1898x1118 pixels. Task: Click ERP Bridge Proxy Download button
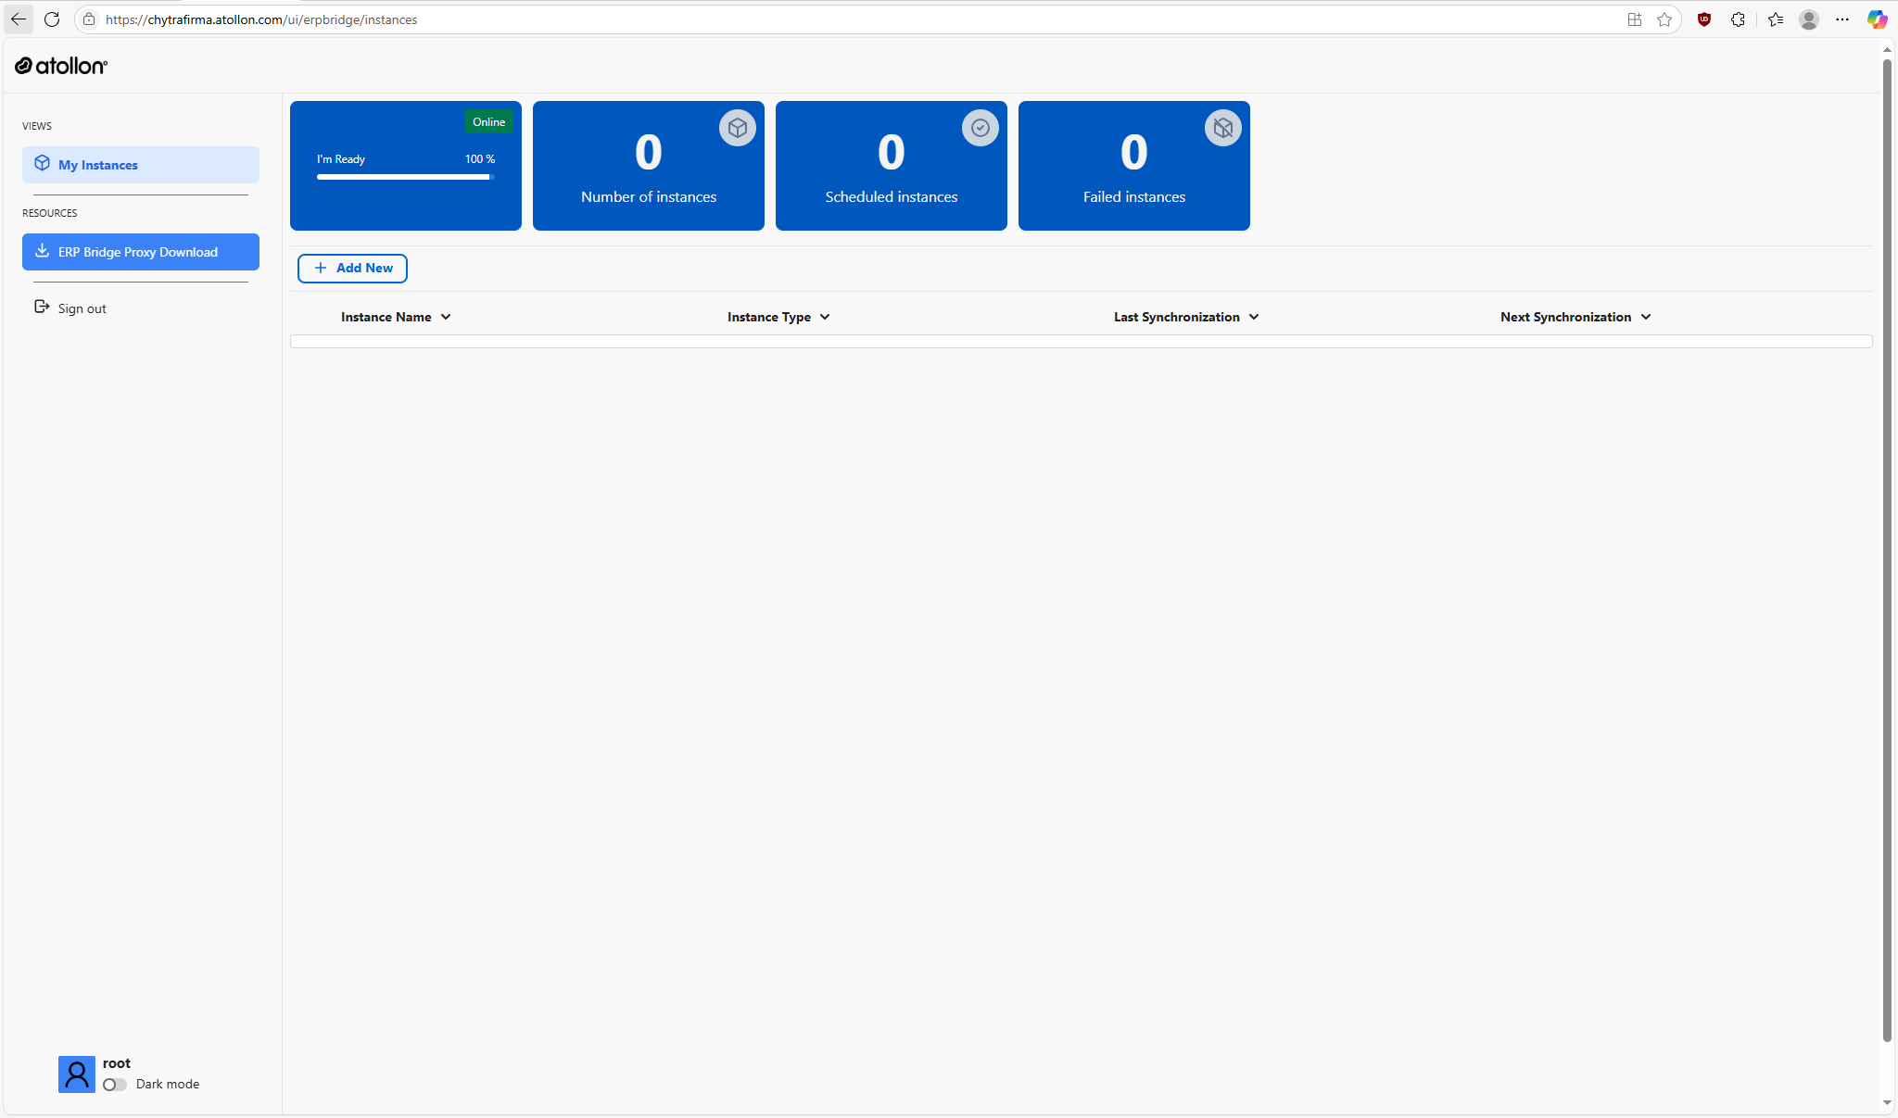click(141, 252)
